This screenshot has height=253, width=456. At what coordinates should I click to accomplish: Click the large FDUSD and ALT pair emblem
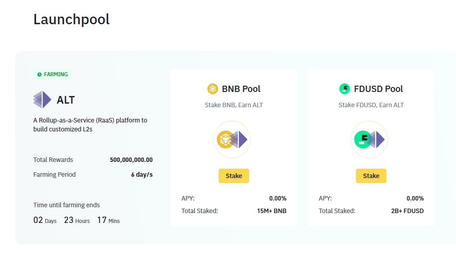pos(369,140)
